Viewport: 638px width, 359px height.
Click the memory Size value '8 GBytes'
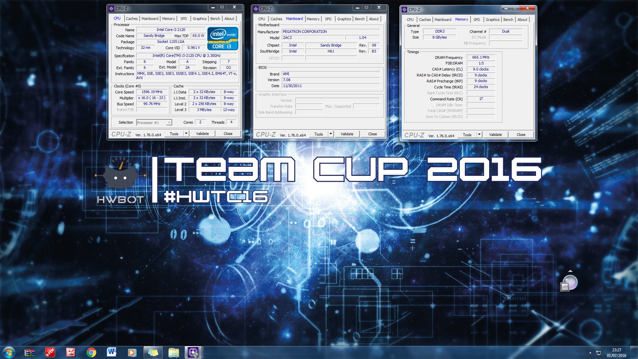tap(440, 37)
